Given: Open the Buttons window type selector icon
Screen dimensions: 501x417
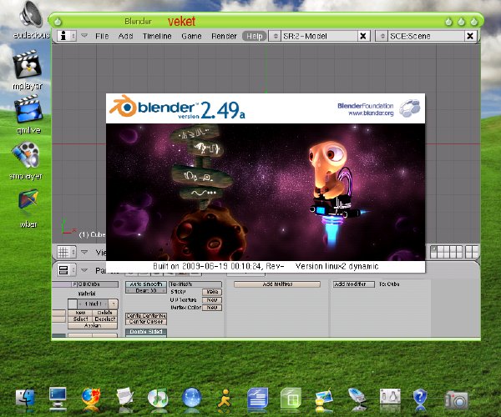Looking at the screenshot, I should (x=67, y=270).
